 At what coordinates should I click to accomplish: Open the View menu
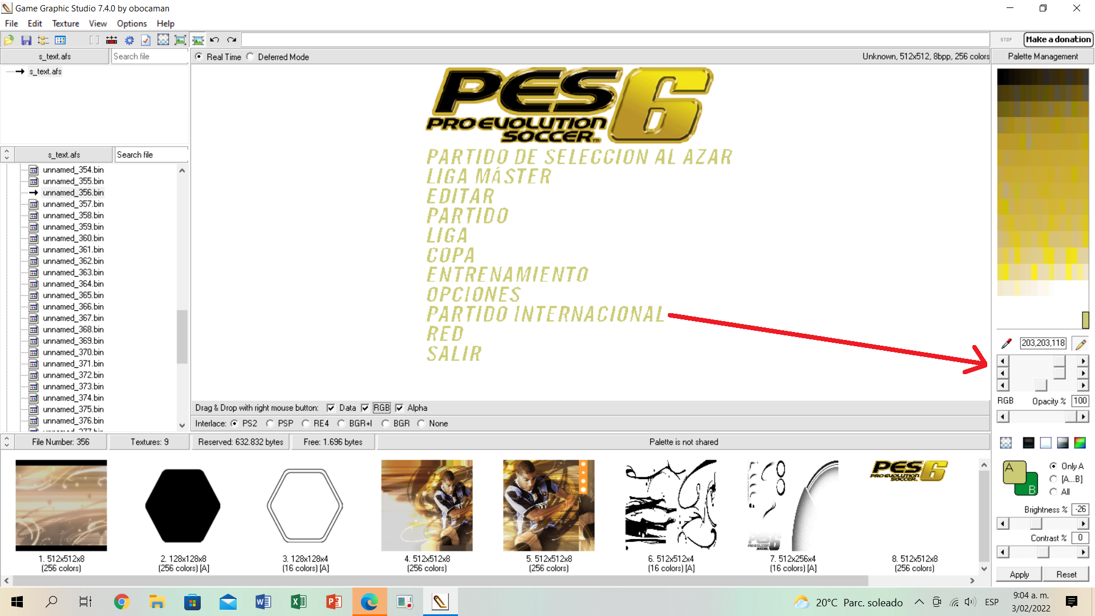98,23
